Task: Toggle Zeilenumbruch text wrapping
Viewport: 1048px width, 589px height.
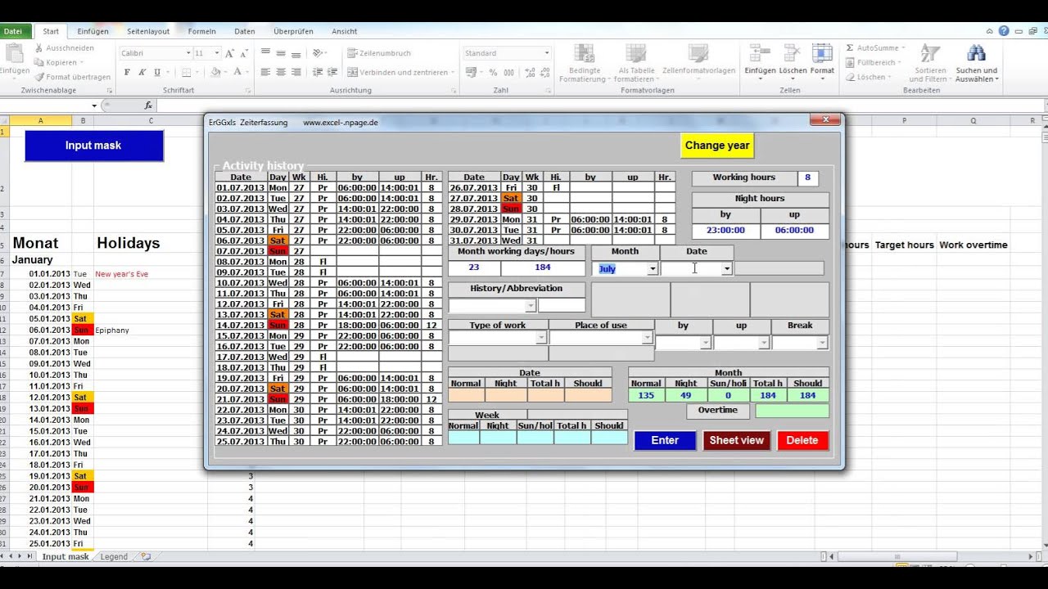Action: coord(379,53)
